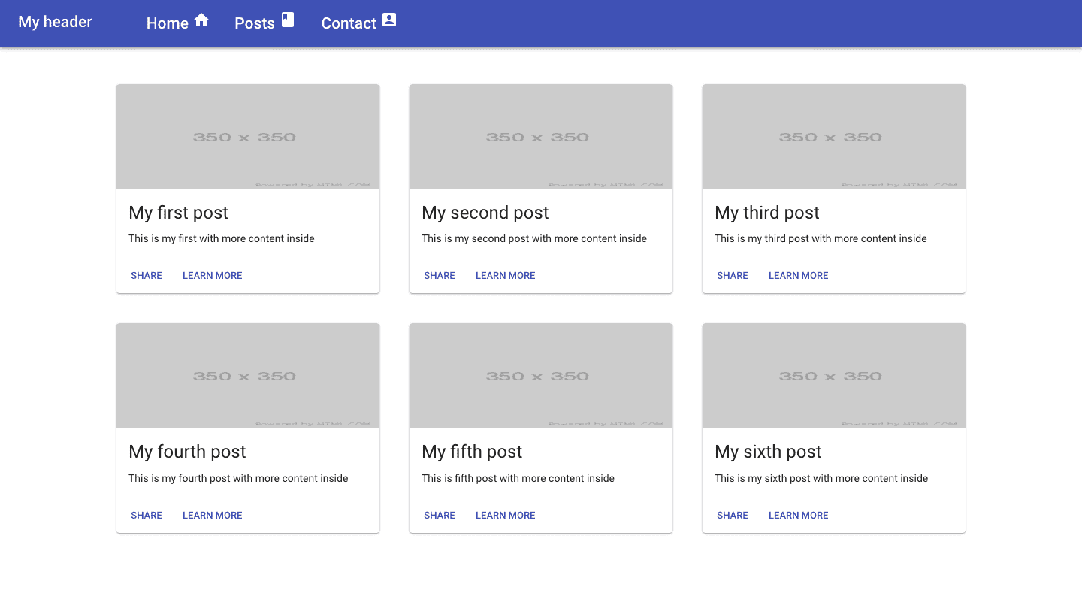Click the 'My header' site title
The image size is (1082, 590).
coord(55,22)
